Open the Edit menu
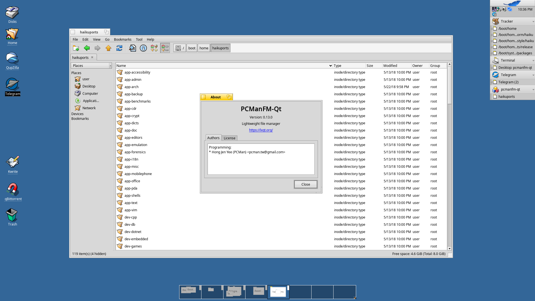The width and height of the screenshot is (535, 301). [x=85, y=39]
